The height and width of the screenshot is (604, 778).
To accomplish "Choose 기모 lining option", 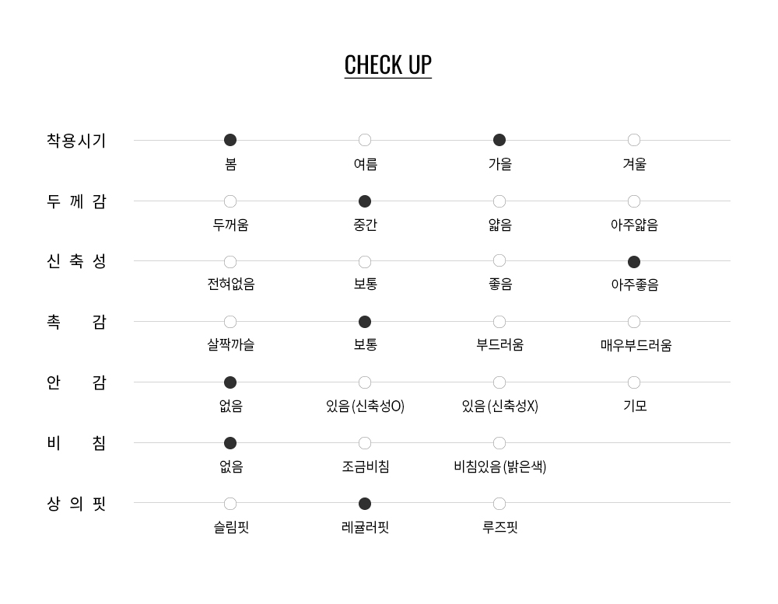I will pyautogui.click(x=634, y=382).
